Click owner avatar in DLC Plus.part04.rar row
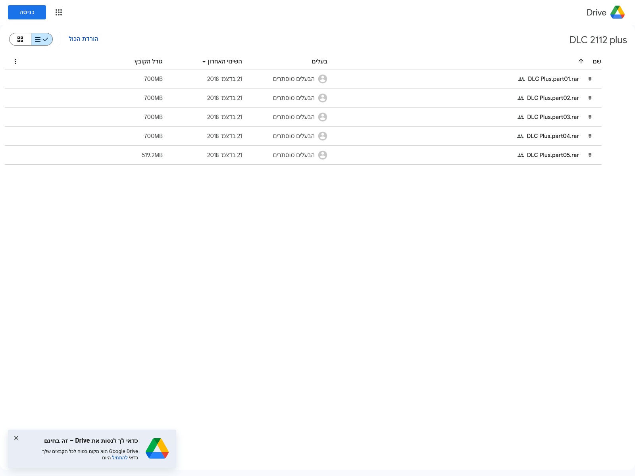The height and width of the screenshot is (476, 635). tap(323, 136)
